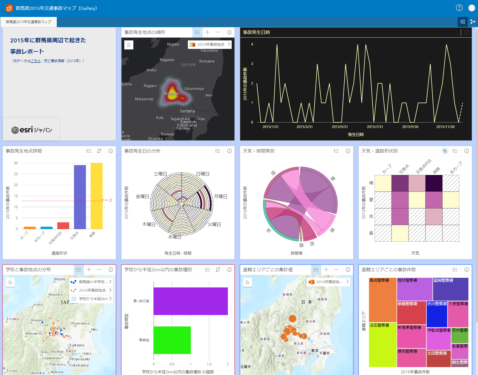The image size is (478, 375).
Task: Open the help icon in the header
Action: (x=459, y=8)
